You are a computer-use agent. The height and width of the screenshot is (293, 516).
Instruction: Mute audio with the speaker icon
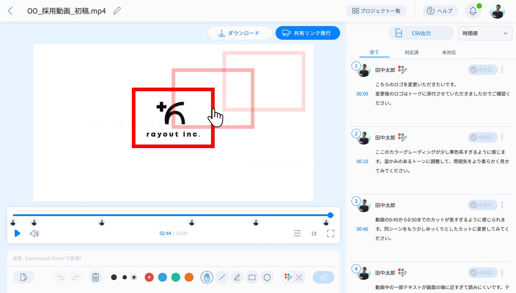(x=34, y=234)
